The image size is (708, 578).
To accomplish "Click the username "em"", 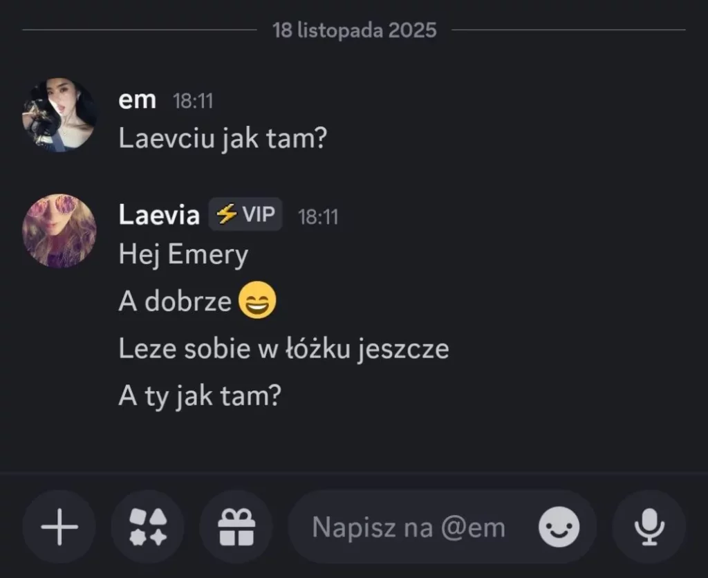I will [x=137, y=100].
